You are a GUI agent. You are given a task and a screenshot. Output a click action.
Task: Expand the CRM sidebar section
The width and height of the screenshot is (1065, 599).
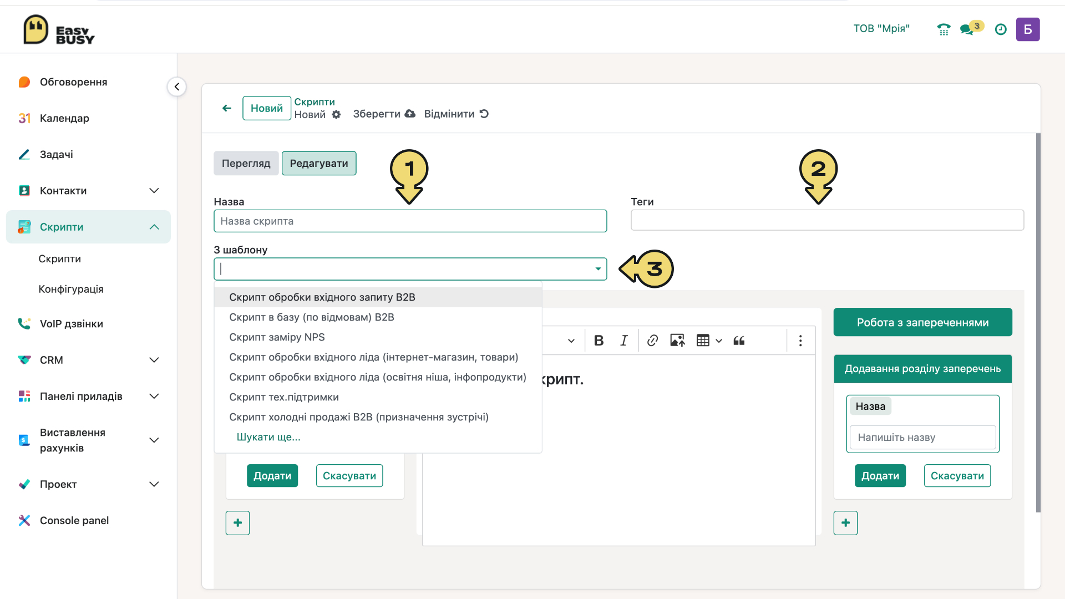[x=154, y=360]
